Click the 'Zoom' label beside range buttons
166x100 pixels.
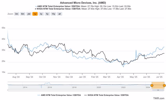pos(10,14)
